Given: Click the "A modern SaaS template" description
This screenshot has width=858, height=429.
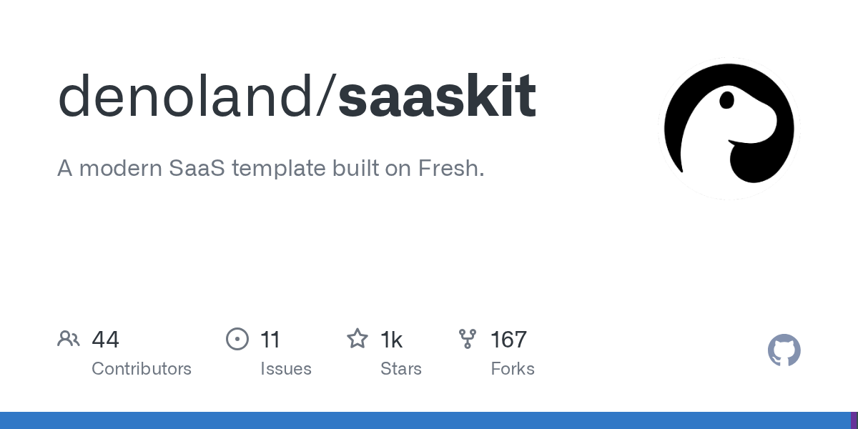Looking at the screenshot, I should point(270,169).
